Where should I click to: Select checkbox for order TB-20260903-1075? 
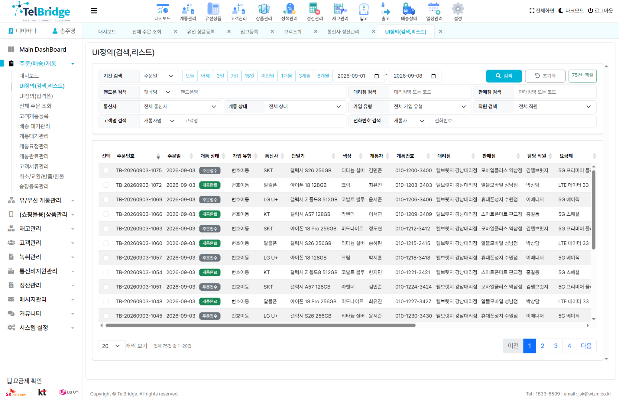tap(106, 170)
